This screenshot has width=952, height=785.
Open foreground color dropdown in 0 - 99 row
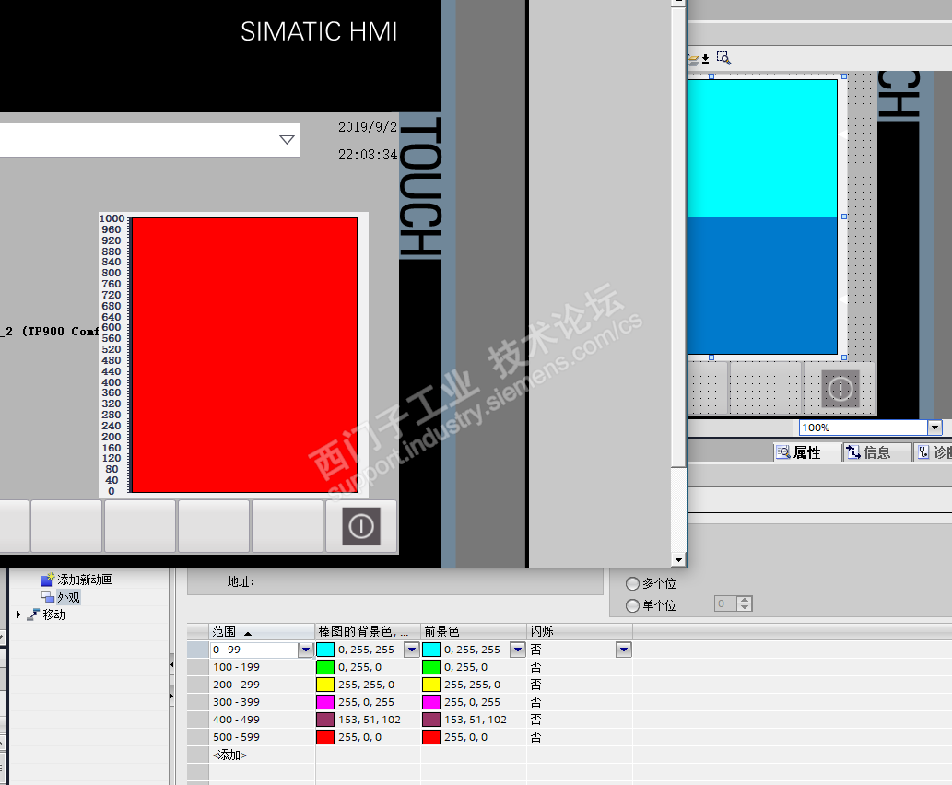(517, 650)
